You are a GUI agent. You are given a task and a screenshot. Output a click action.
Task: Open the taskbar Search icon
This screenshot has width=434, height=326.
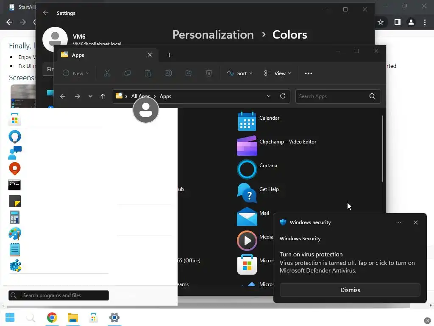click(31, 318)
